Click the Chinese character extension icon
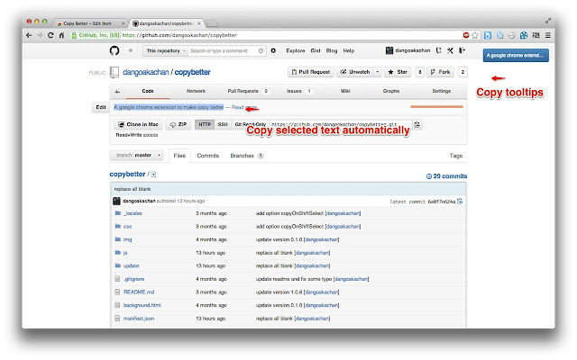Image resolution: width=577 pixels, height=360 pixels. click(x=536, y=35)
